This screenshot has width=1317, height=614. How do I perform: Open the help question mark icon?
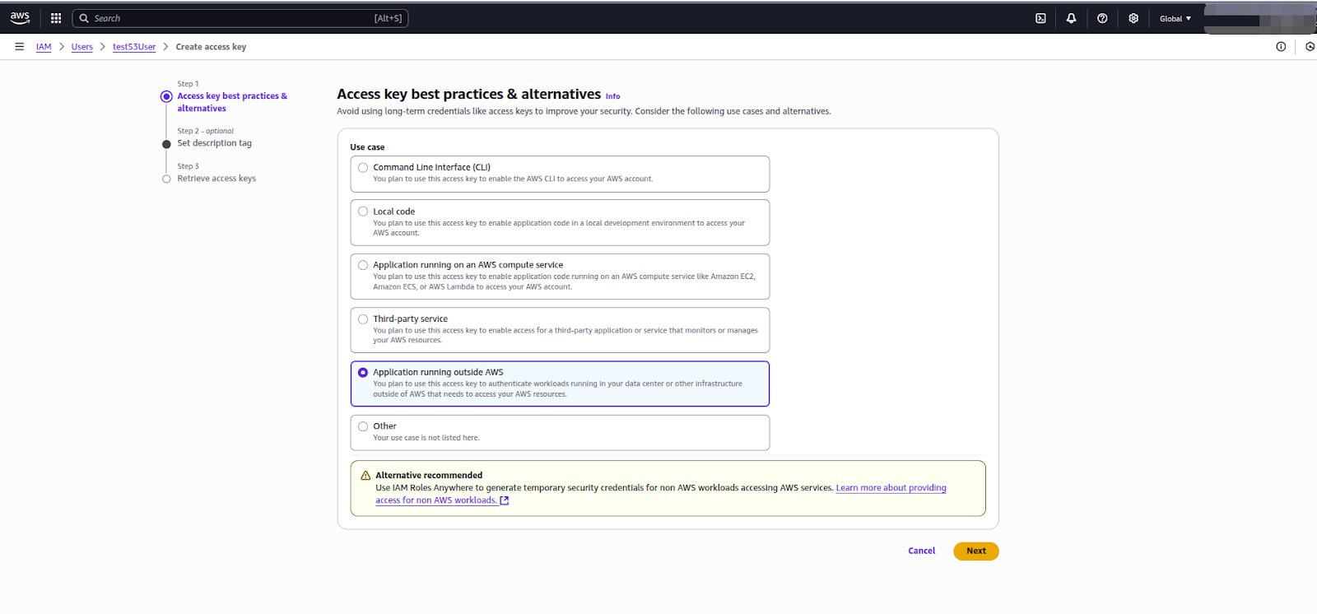point(1102,18)
